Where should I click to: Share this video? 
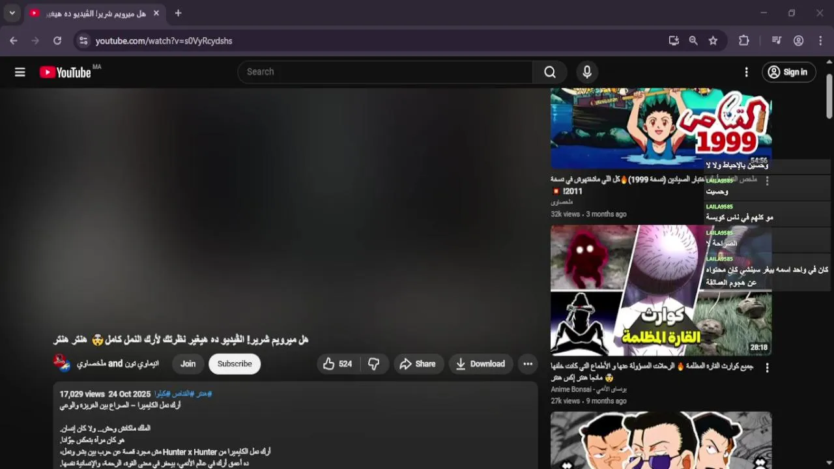418,364
